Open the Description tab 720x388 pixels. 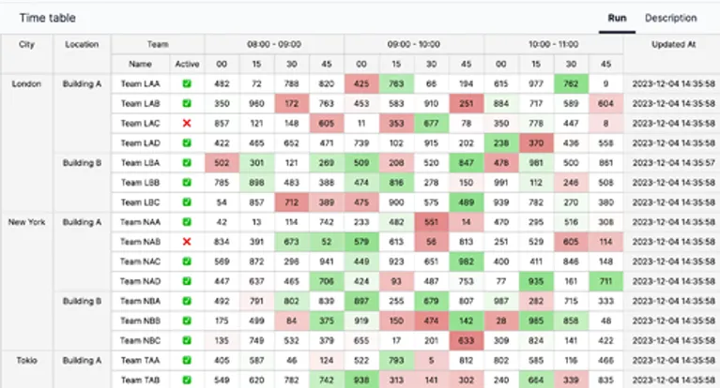click(670, 18)
